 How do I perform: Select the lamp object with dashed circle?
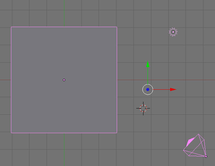click(173, 32)
